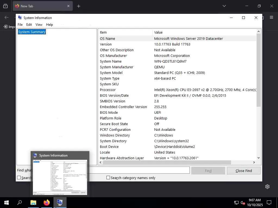Click Firefox back arrow button
The width and height of the screenshot is (278, 208).
pyautogui.click(x=7, y=17)
